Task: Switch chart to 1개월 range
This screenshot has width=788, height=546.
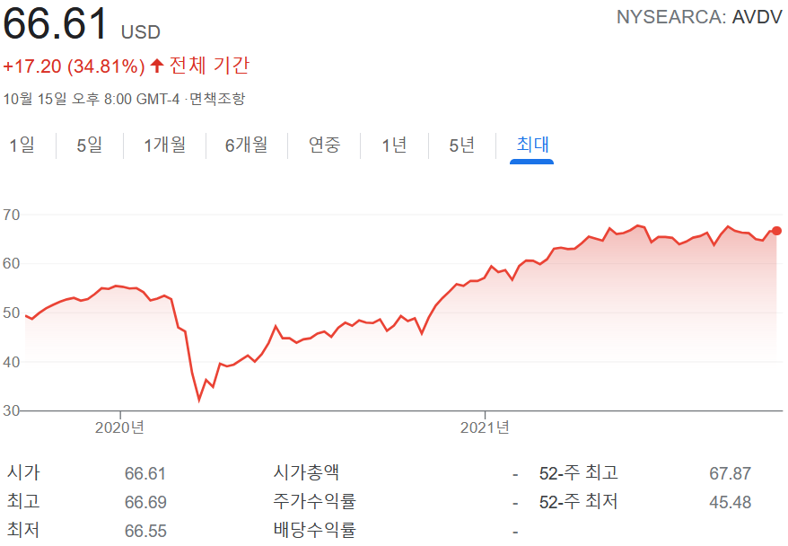Action: coord(165,145)
